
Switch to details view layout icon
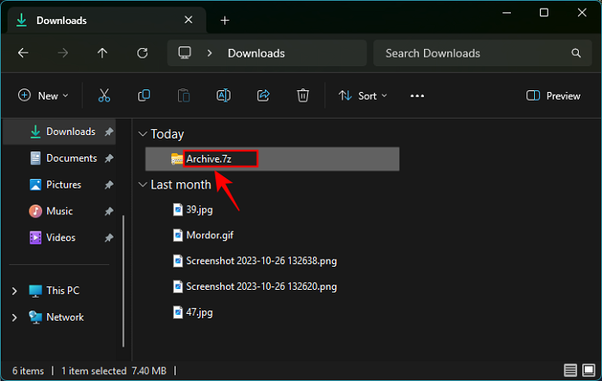[568, 371]
